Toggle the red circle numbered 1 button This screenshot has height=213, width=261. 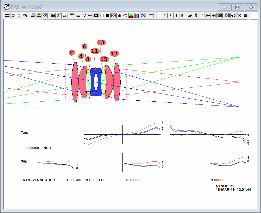click(x=119, y=16)
